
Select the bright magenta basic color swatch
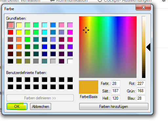point(70,32)
